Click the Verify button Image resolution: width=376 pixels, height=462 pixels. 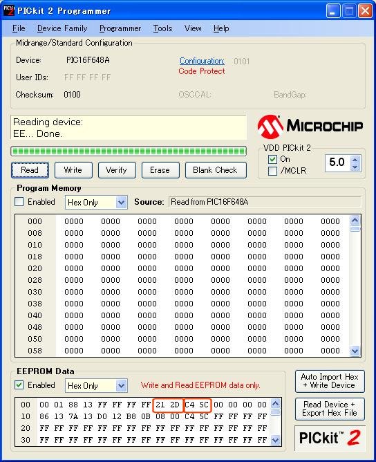117,170
